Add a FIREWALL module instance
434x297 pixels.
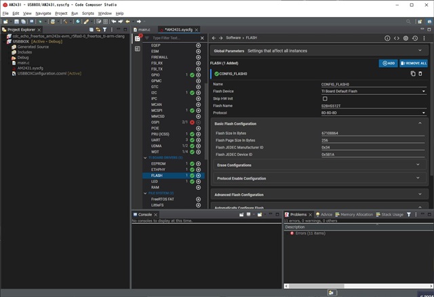pyautogui.click(x=198, y=57)
